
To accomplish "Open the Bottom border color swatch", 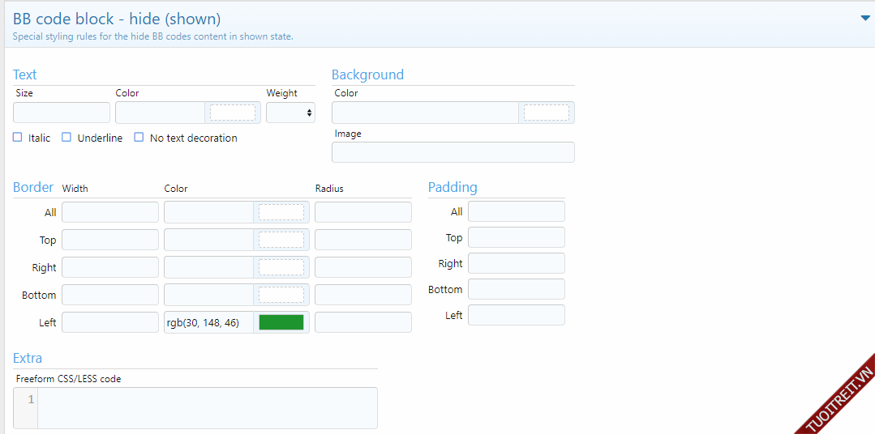I will 281,295.
